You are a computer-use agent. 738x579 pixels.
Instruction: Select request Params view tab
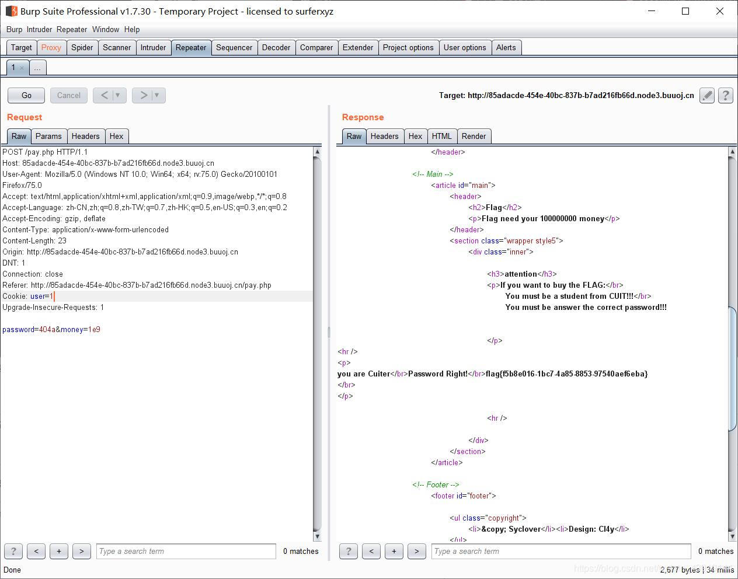click(x=48, y=136)
